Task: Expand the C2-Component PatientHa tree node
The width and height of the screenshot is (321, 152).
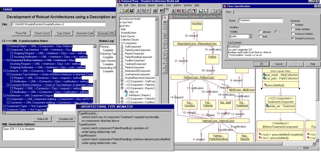Action: click(122, 99)
